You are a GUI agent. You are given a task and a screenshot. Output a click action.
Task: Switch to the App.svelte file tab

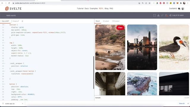tap(5, 21)
